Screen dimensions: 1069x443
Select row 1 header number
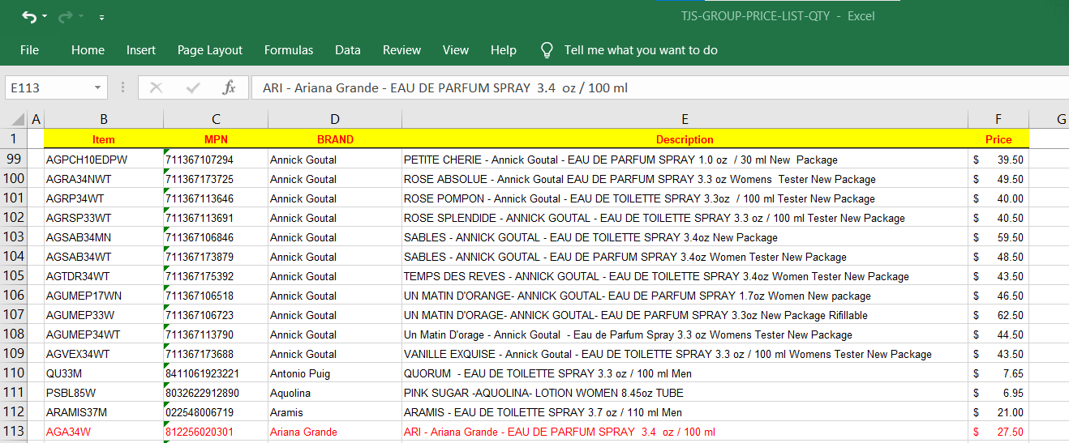pos(14,138)
